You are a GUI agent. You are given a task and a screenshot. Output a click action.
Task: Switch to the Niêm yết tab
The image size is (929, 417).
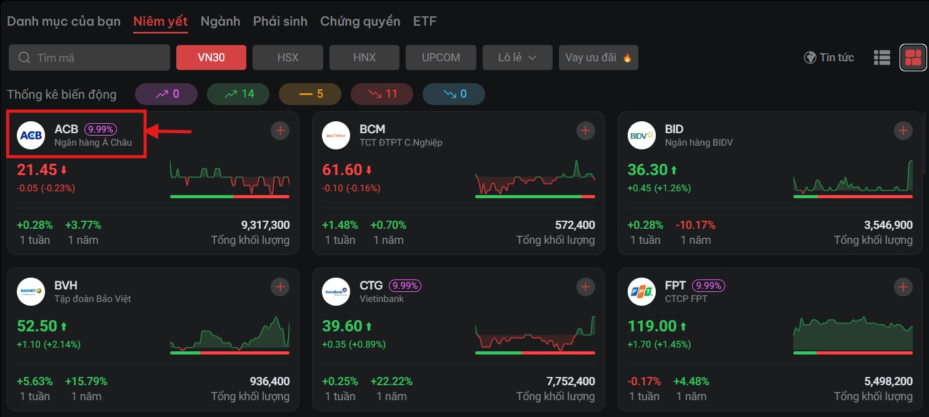tap(161, 21)
